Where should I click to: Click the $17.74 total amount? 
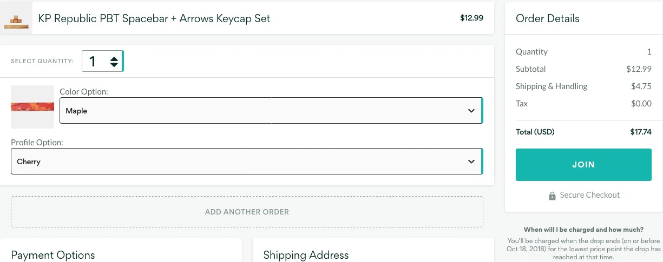coord(641,132)
